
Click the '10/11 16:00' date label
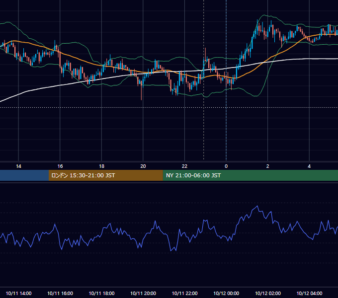(60, 293)
